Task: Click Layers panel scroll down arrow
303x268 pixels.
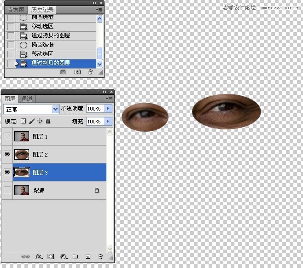Action: 110,249
